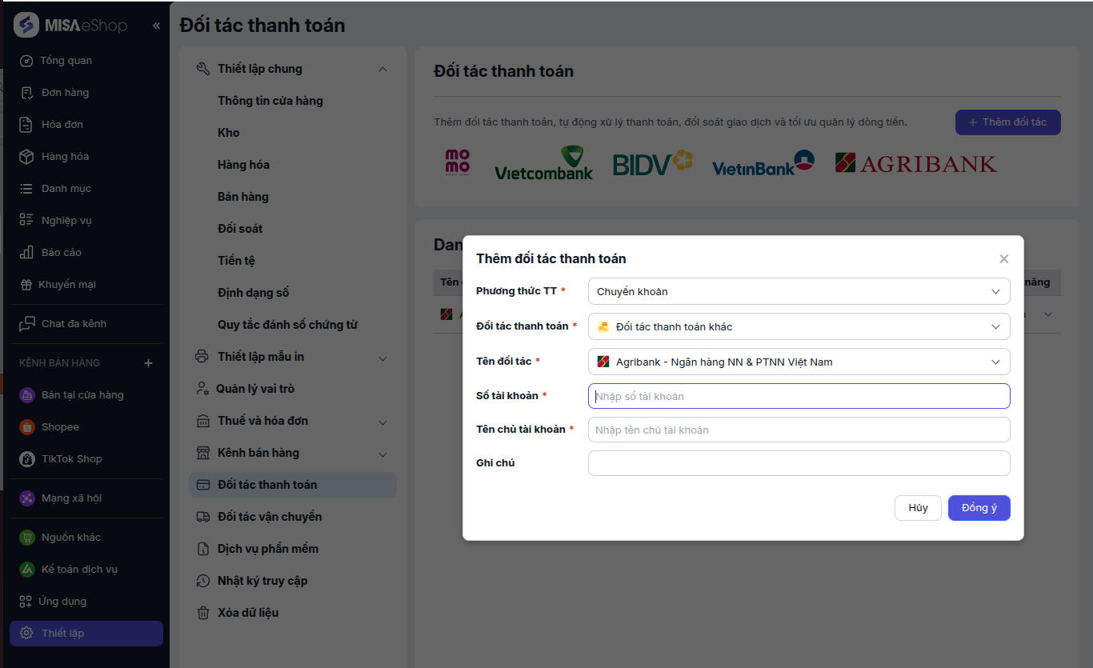1093x668 pixels.
Task: Select Hàng hóa under Thiết lập chung
Action: point(243,165)
